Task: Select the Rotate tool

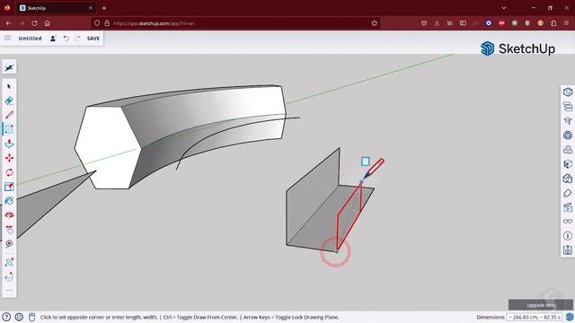Action: tap(9, 172)
